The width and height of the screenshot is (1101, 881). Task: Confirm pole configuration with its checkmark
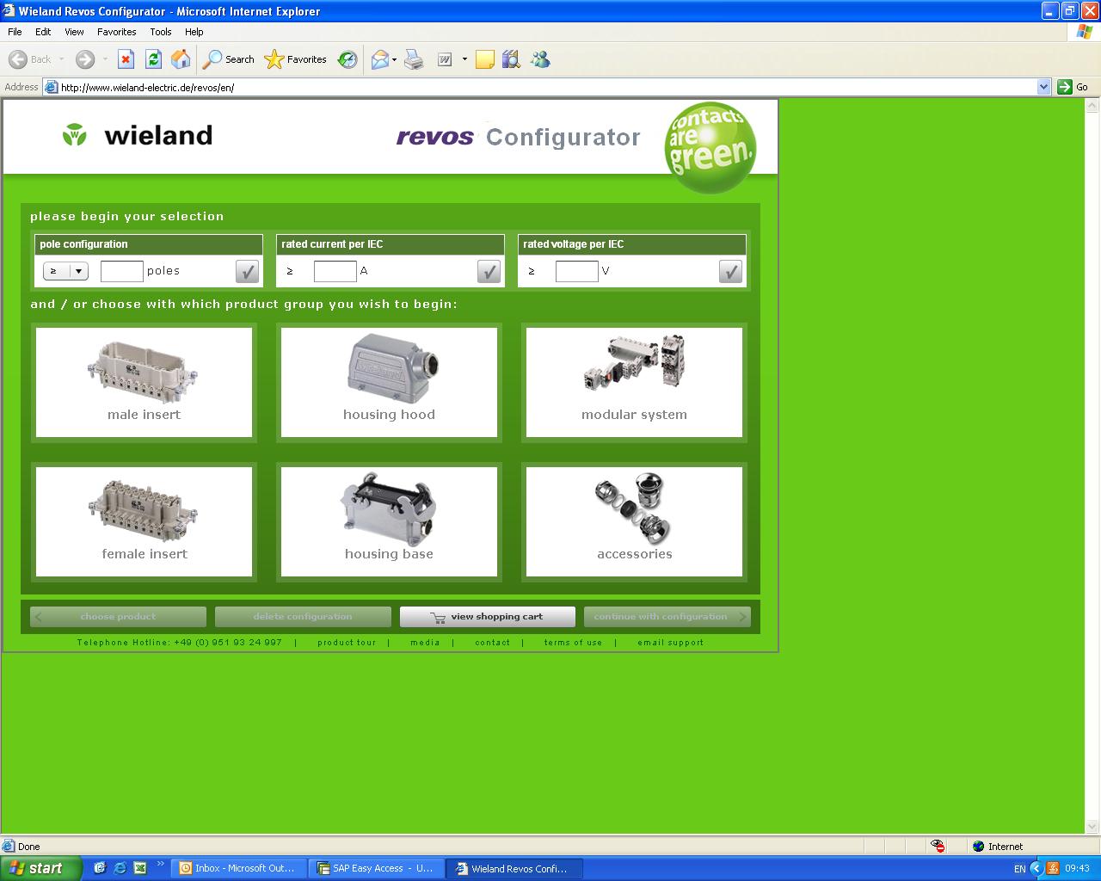247,272
